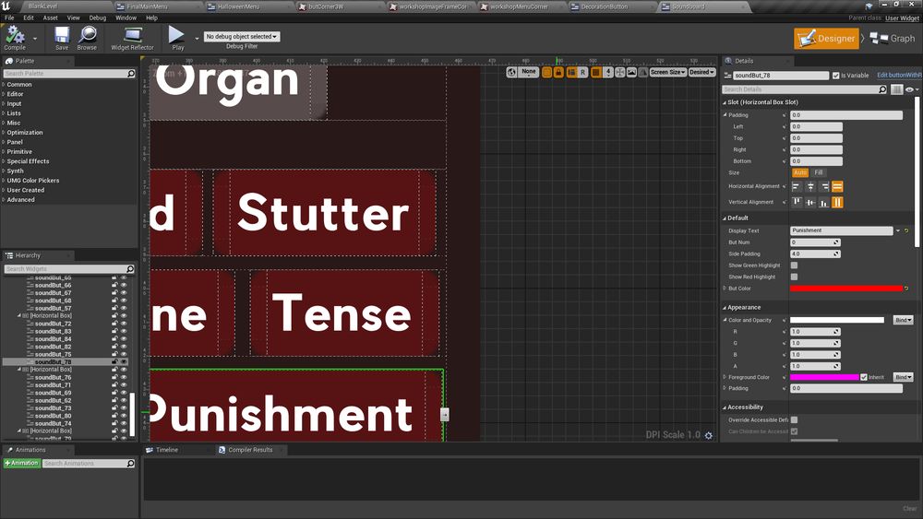Screen dimensions: 923x519
Task: Set horizontal alignment to fill
Action: point(837,186)
